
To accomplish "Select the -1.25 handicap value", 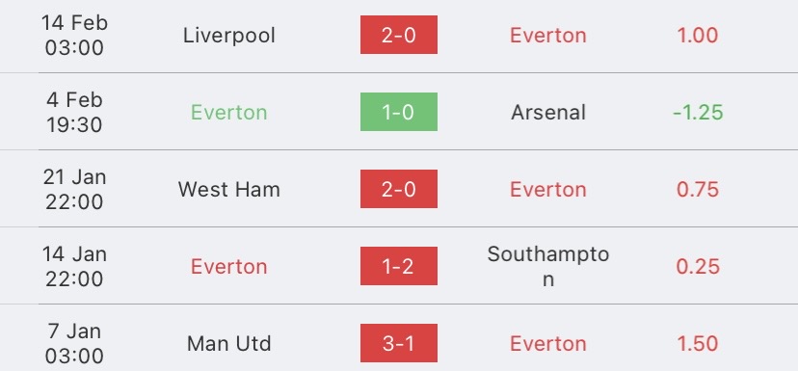I will (698, 113).
